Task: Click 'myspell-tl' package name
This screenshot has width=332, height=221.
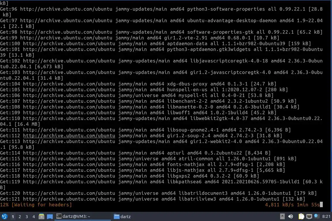Action: [x=193, y=95]
